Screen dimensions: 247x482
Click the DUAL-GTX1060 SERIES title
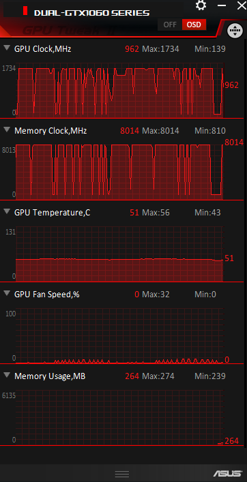click(x=91, y=12)
